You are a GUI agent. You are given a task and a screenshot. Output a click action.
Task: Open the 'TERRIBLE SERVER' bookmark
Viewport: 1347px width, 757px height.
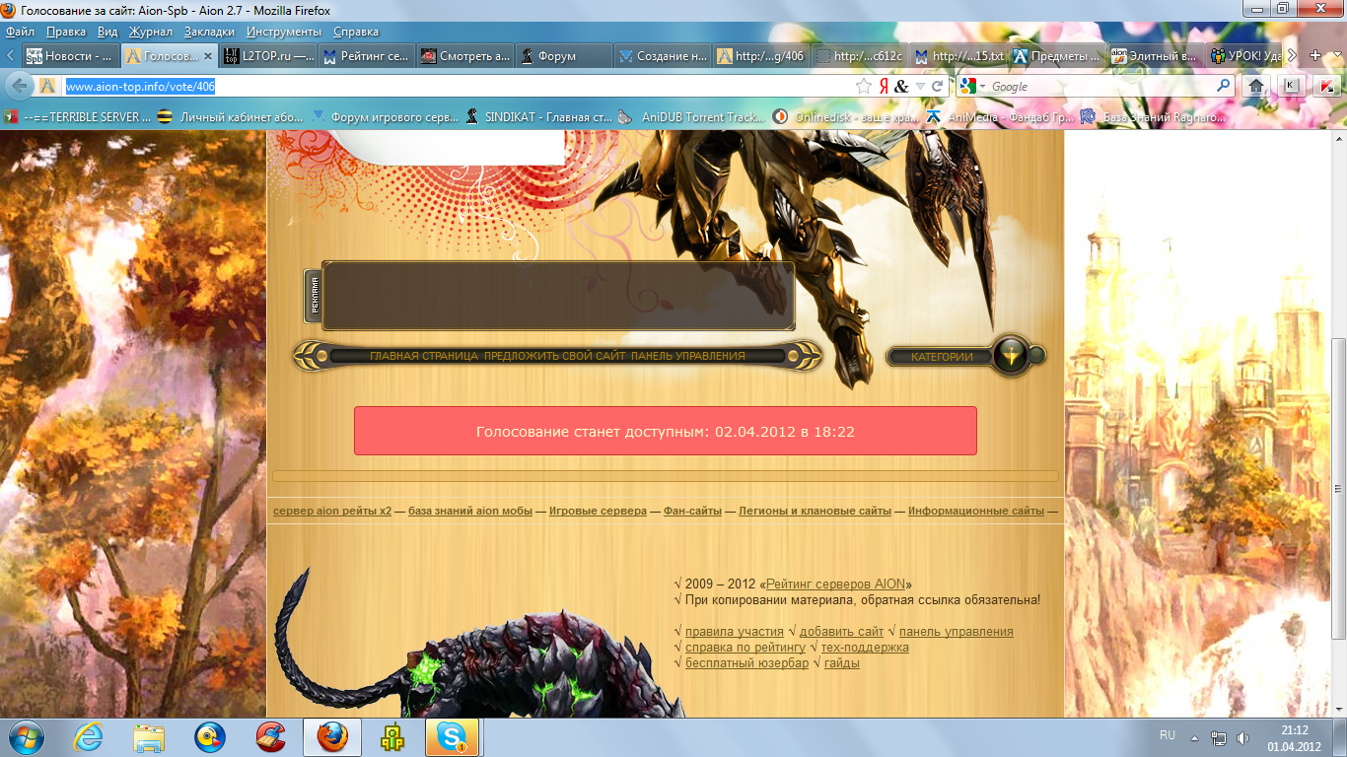tap(79, 117)
